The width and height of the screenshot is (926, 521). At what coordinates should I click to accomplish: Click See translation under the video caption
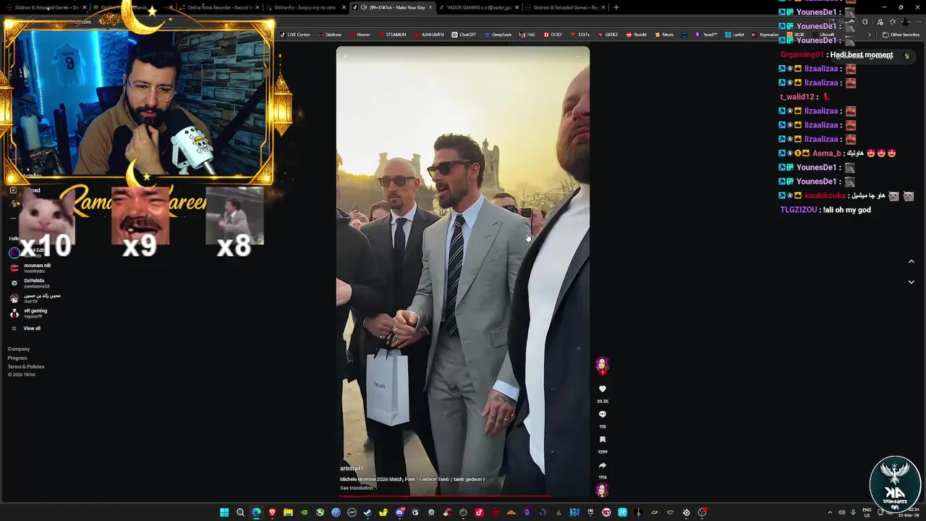pos(357,488)
